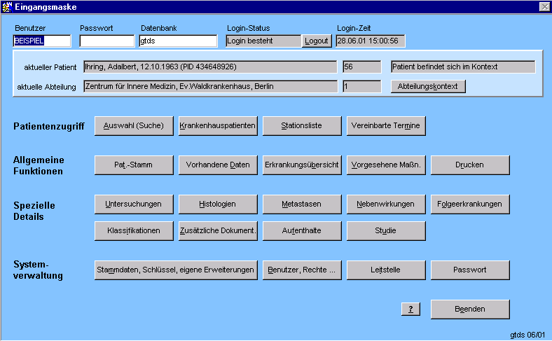Click the Erkrankungsübersicht button
The height and width of the screenshot is (341, 552).
[x=302, y=165]
